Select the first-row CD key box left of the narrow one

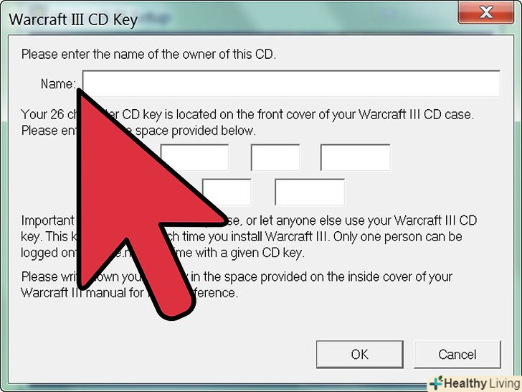[194, 158]
